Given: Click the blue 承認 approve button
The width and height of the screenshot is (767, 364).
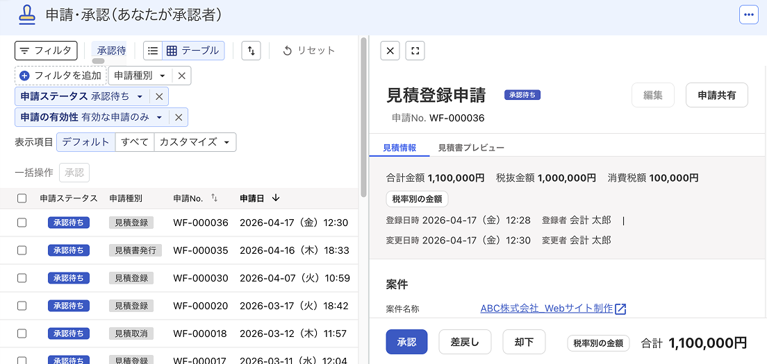Looking at the screenshot, I should tap(407, 342).
